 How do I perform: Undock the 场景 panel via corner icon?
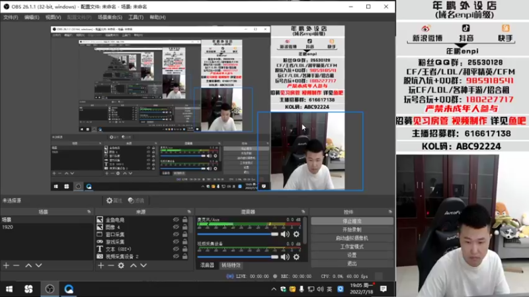pos(89,212)
